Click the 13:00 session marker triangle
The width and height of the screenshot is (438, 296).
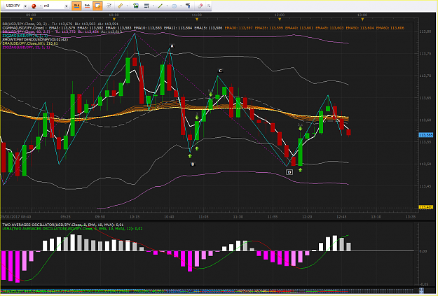point(362,20)
